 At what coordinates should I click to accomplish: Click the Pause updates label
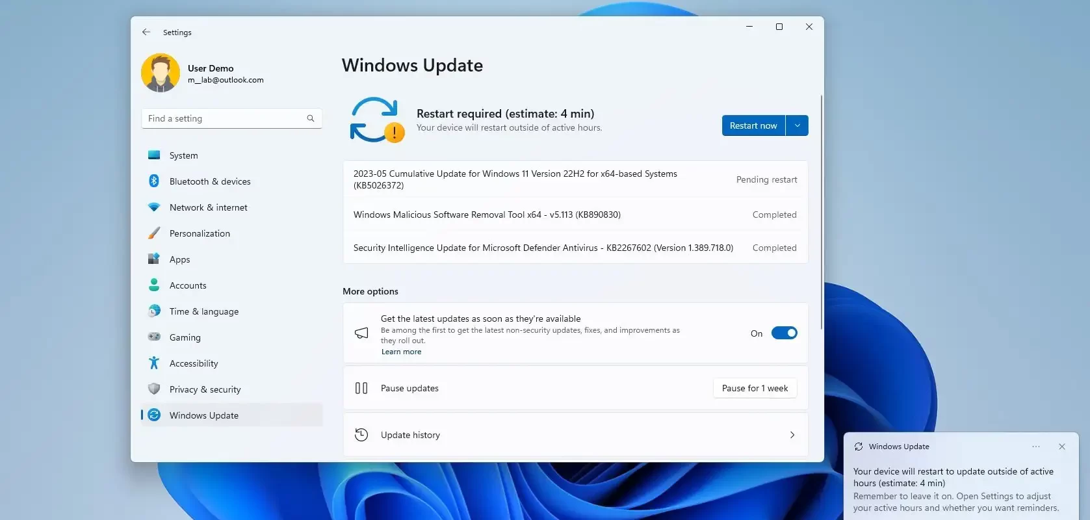pyautogui.click(x=409, y=388)
